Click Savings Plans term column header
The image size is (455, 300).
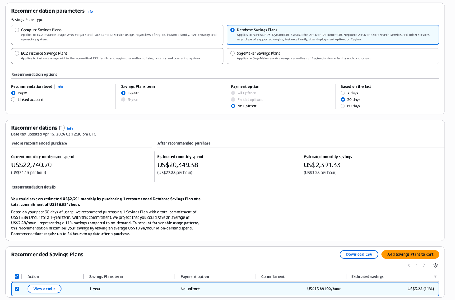pos(106,277)
